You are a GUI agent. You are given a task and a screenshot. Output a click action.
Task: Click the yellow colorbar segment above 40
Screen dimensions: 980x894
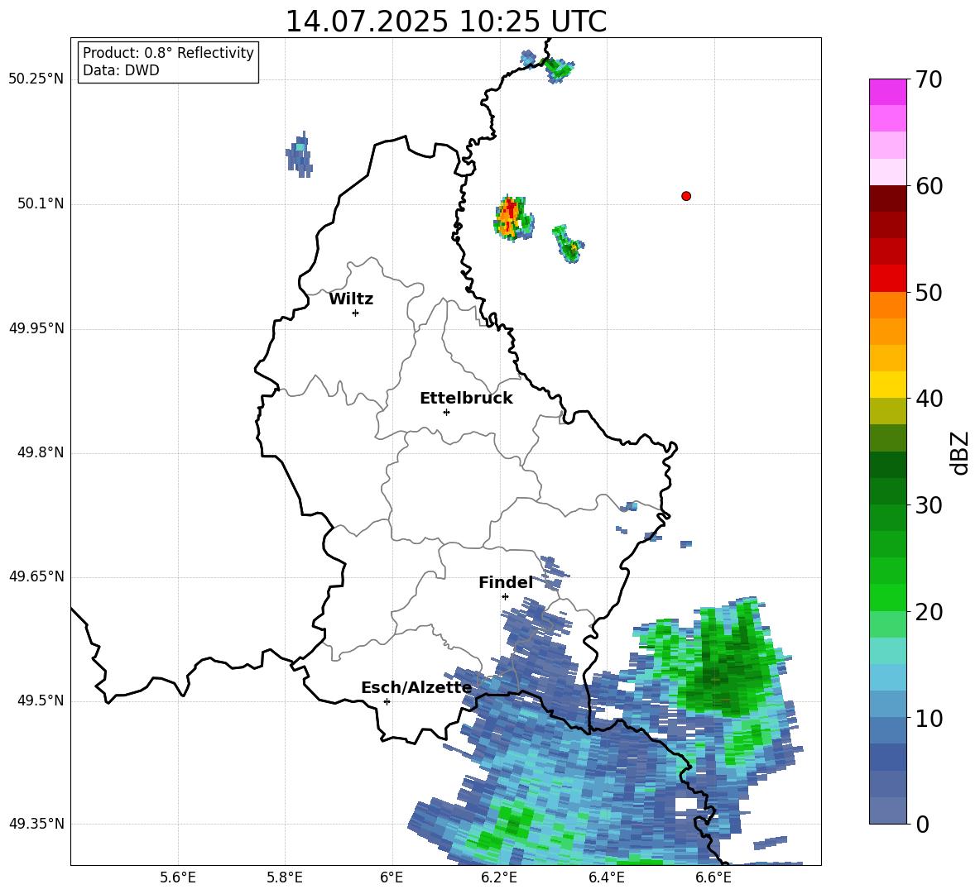tap(887, 385)
